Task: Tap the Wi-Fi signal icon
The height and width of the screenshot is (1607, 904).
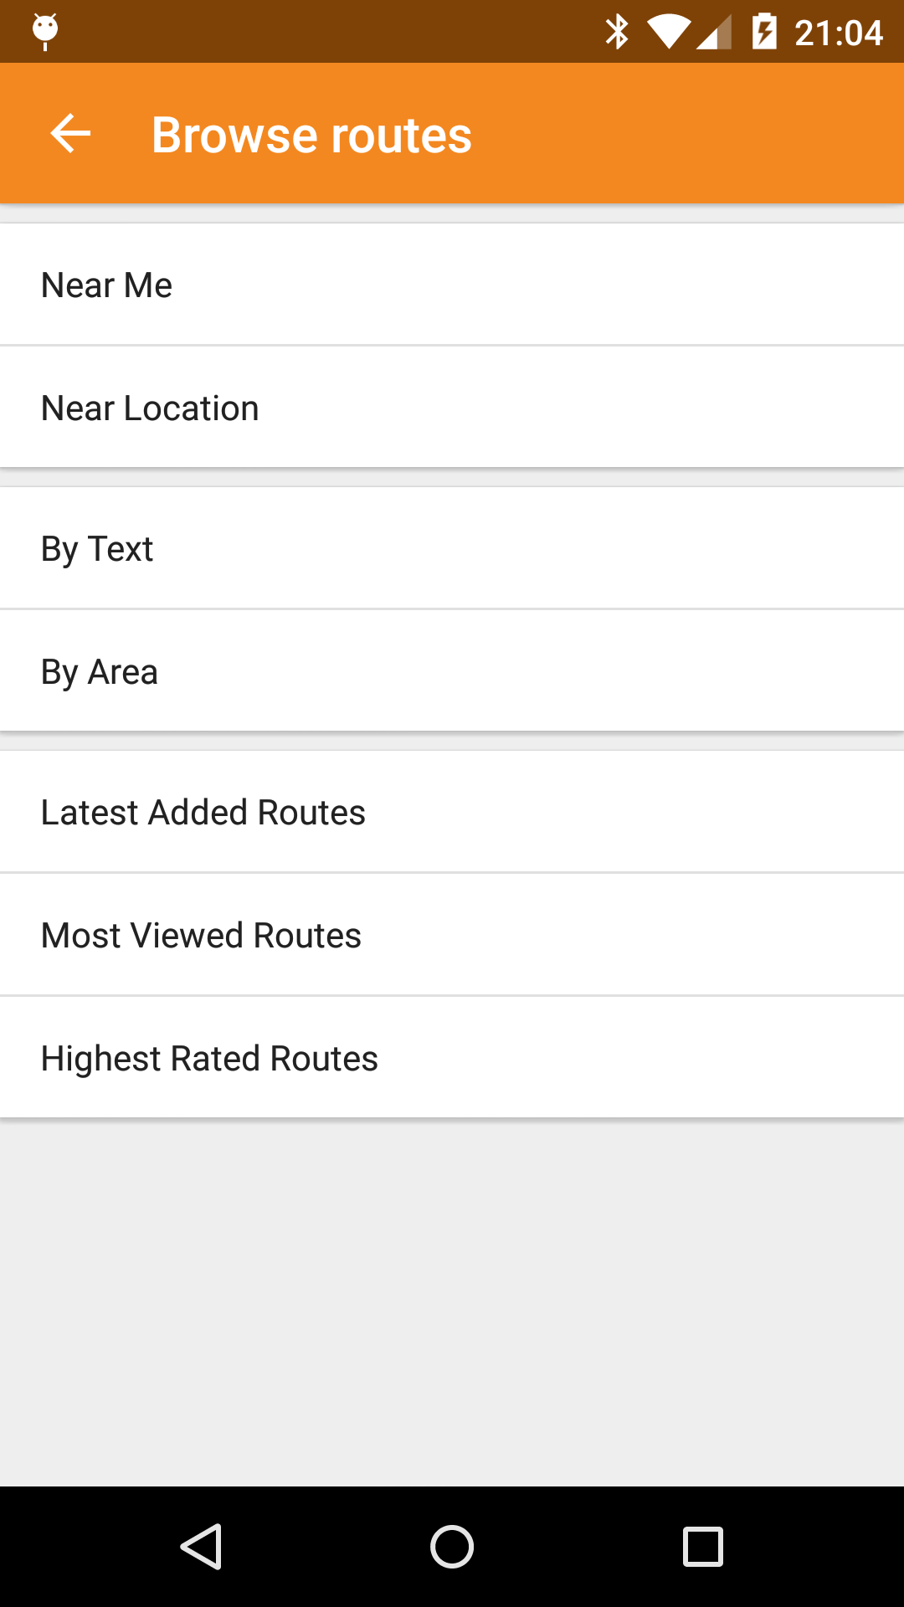Action: tap(668, 32)
